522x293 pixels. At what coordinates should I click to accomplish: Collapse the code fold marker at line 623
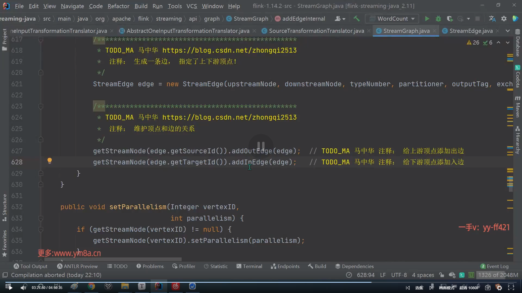tap(41, 106)
